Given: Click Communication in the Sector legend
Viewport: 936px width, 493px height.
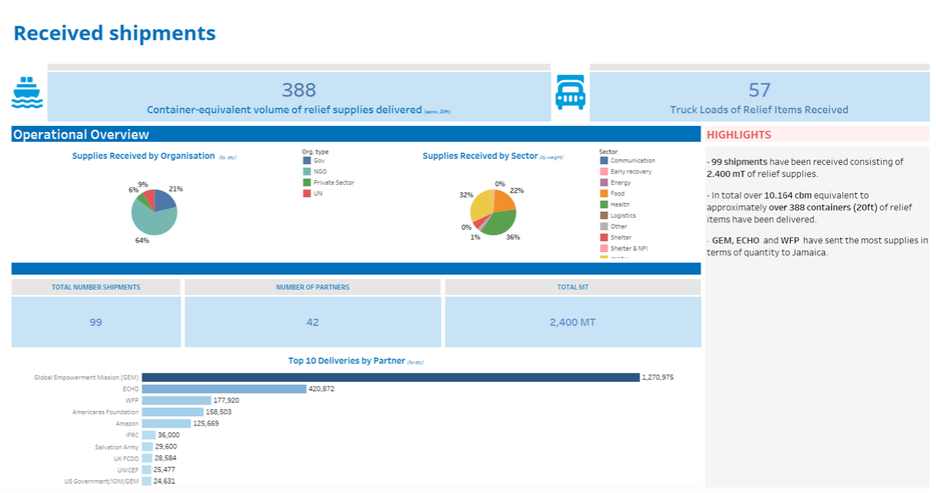Looking at the screenshot, I should pos(632,161).
